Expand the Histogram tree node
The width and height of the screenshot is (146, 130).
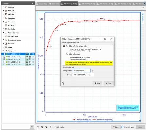pos(3,18)
